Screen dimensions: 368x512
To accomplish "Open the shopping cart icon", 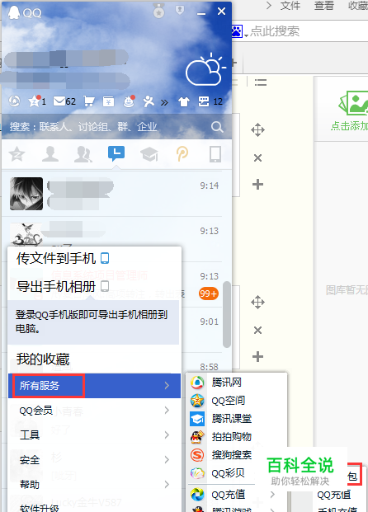I will (x=88, y=101).
